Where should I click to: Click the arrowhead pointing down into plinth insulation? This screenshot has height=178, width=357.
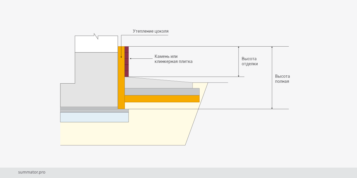(121, 56)
